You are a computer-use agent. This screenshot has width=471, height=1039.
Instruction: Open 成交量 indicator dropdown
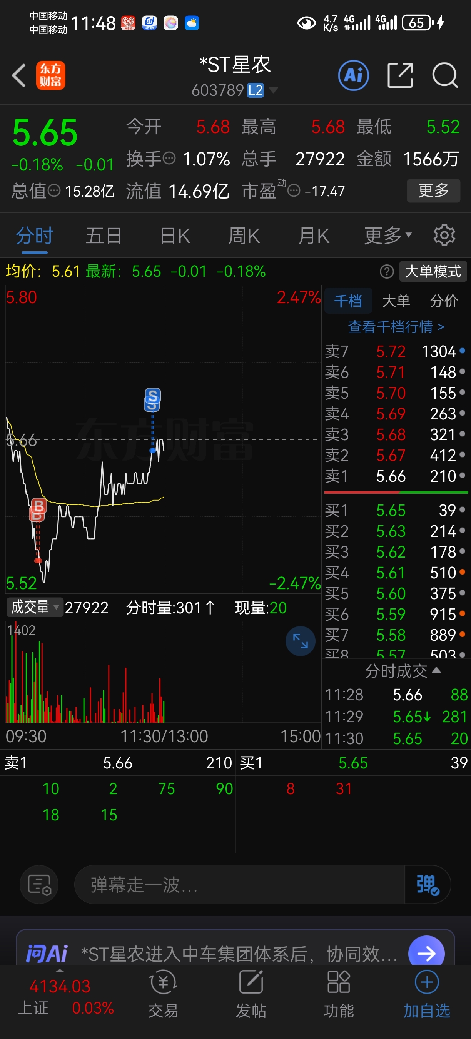pos(35,607)
